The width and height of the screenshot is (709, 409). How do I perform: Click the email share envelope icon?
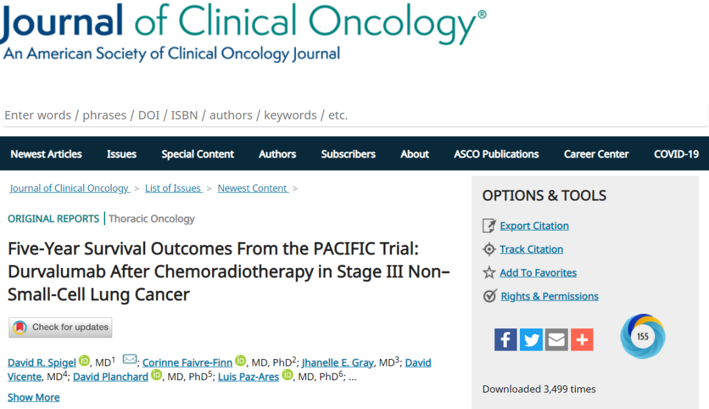point(557,339)
